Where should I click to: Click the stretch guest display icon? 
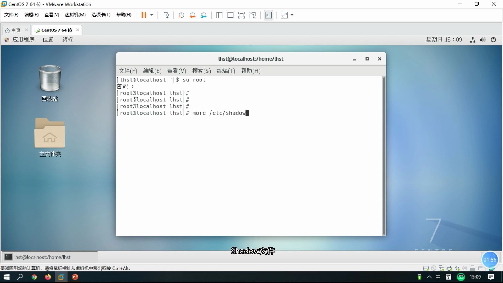click(x=284, y=15)
